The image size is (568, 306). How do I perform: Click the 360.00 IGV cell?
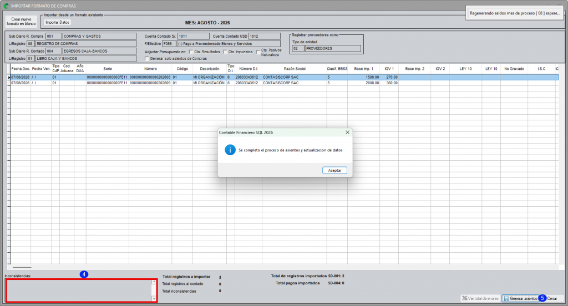coord(389,83)
